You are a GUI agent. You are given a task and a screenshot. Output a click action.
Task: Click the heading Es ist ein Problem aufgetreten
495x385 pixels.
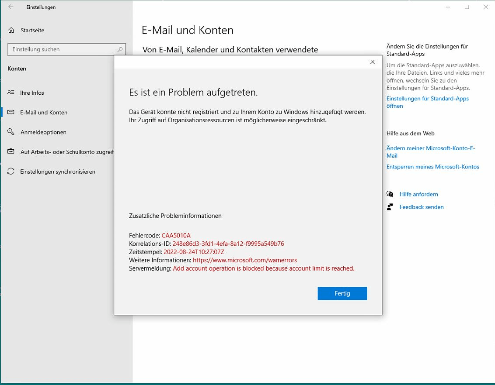(193, 92)
